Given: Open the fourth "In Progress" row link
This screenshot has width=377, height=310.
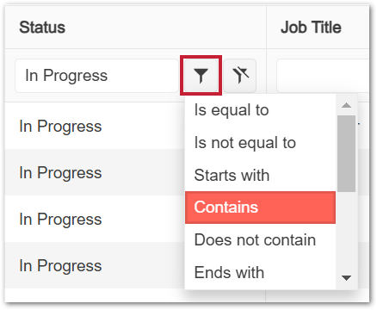Looking at the screenshot, I should (x=60, y=266).
